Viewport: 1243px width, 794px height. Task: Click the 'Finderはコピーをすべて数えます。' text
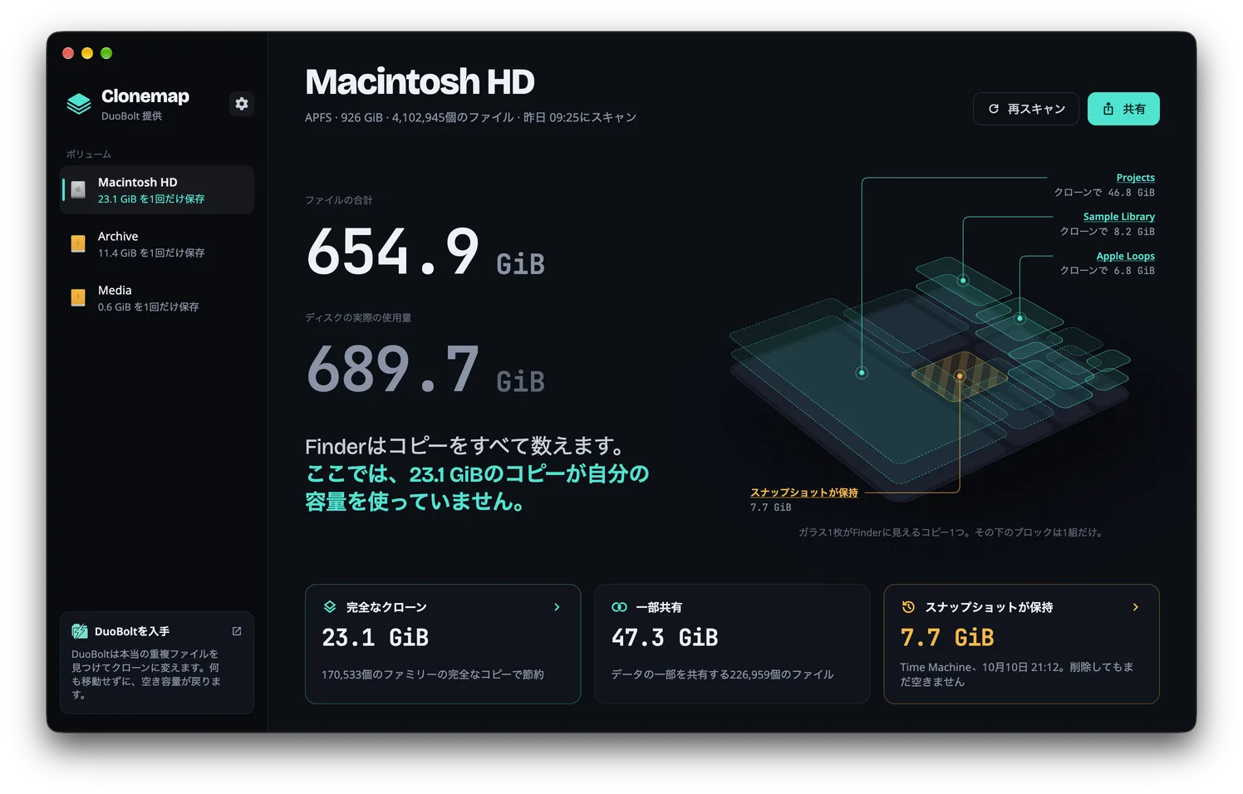click(x=467, y=446)
